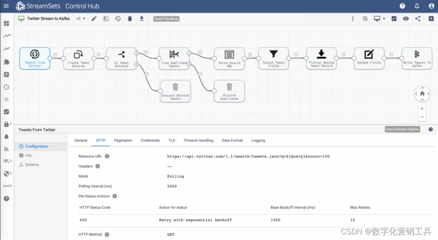Select the Rename Fields stage
The height and width of the screenshot is (240, 438).
pos(369,58)
